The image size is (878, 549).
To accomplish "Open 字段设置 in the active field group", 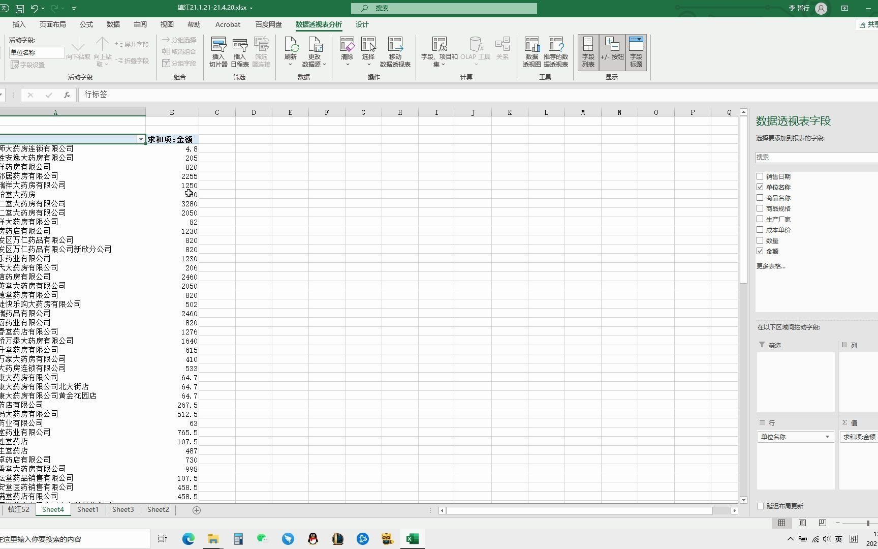I will click(x=28, y=65).
